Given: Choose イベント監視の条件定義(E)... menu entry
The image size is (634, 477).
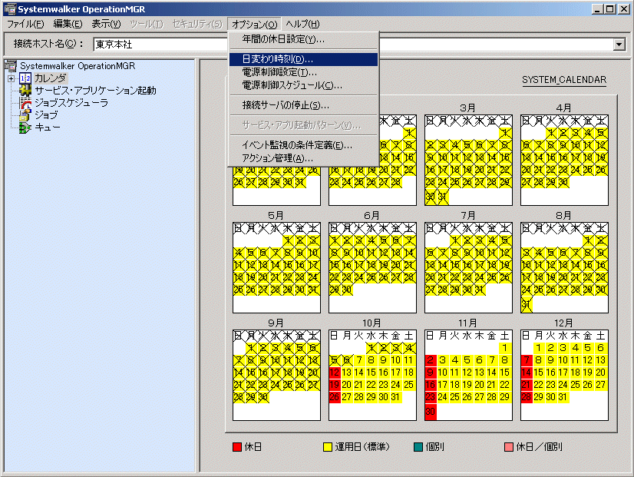Looking at the screenshot, I should pyautogui.click(x=303, y=145).
